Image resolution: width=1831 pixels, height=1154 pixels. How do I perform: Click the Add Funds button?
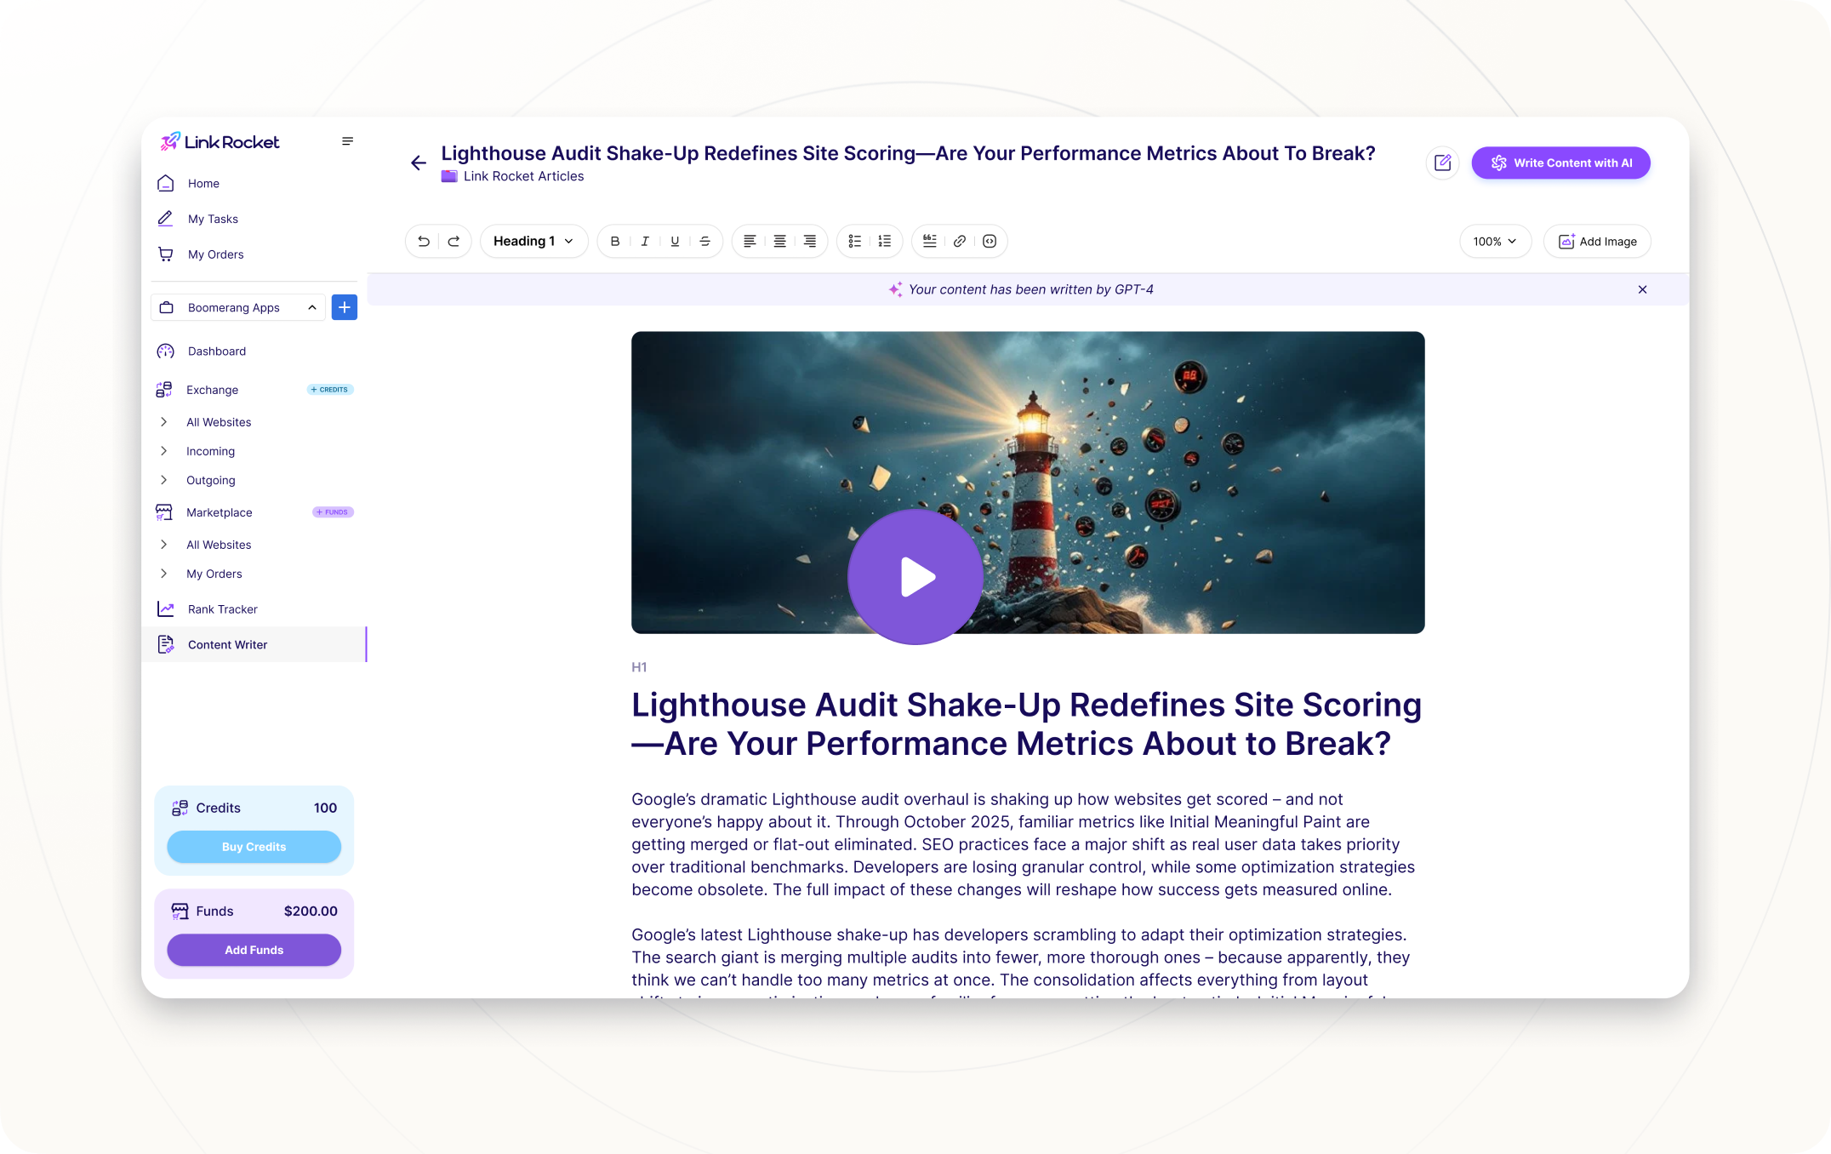pos(254,951)
